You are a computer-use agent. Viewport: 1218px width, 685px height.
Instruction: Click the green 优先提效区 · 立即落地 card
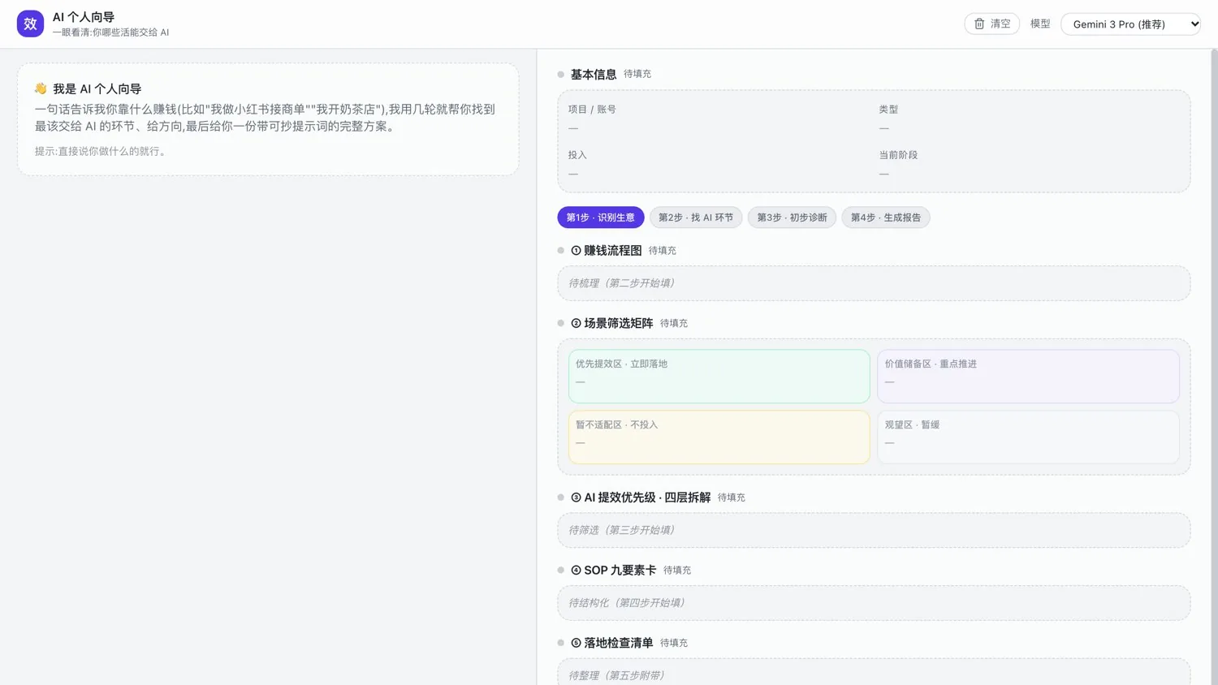719,376
